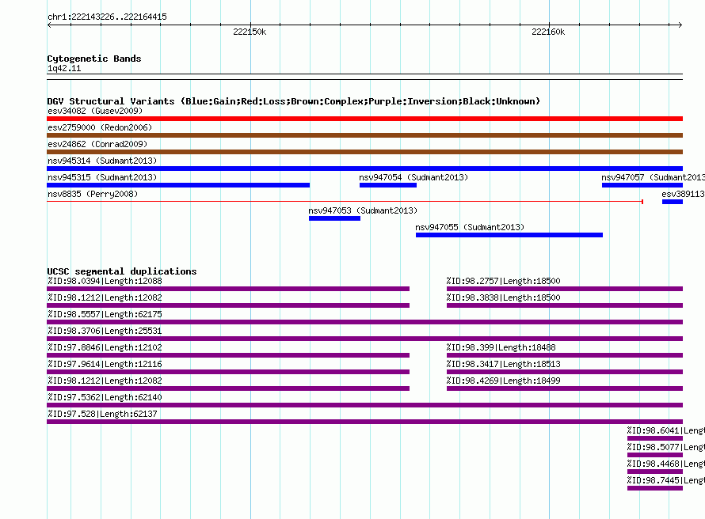Viewport: 705px width, 519px height.
Task: Select purple bar under %ID:98.3417|Length:18513
Action: (565, 372)
